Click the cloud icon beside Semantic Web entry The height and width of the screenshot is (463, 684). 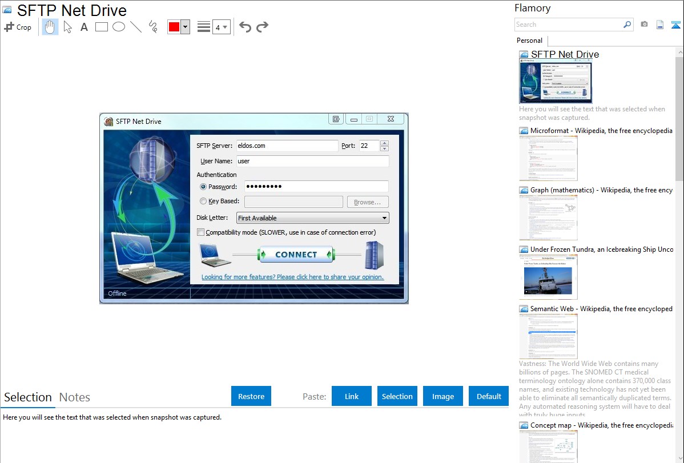point(524,309)
